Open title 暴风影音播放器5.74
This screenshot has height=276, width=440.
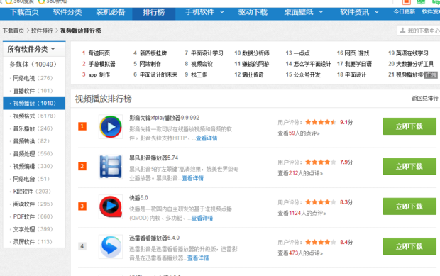[x=154, y=158]
